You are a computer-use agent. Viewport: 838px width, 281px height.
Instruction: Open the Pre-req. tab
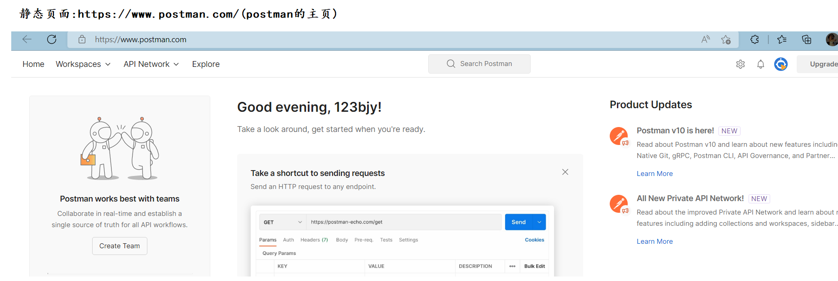click(364, 240)
